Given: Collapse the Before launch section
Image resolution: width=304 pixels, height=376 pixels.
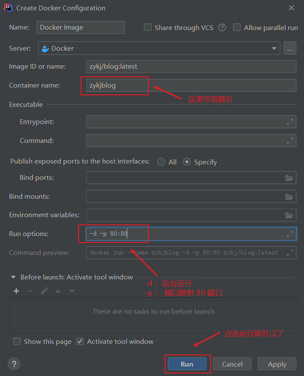Looking at the screenshot, I should 13,277.
